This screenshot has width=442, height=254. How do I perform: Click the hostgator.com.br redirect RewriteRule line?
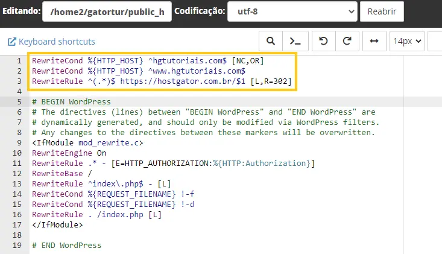pos(162,81)
